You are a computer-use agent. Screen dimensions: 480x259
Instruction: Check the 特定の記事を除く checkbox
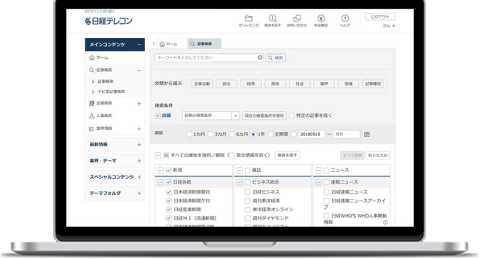point(292,116)
